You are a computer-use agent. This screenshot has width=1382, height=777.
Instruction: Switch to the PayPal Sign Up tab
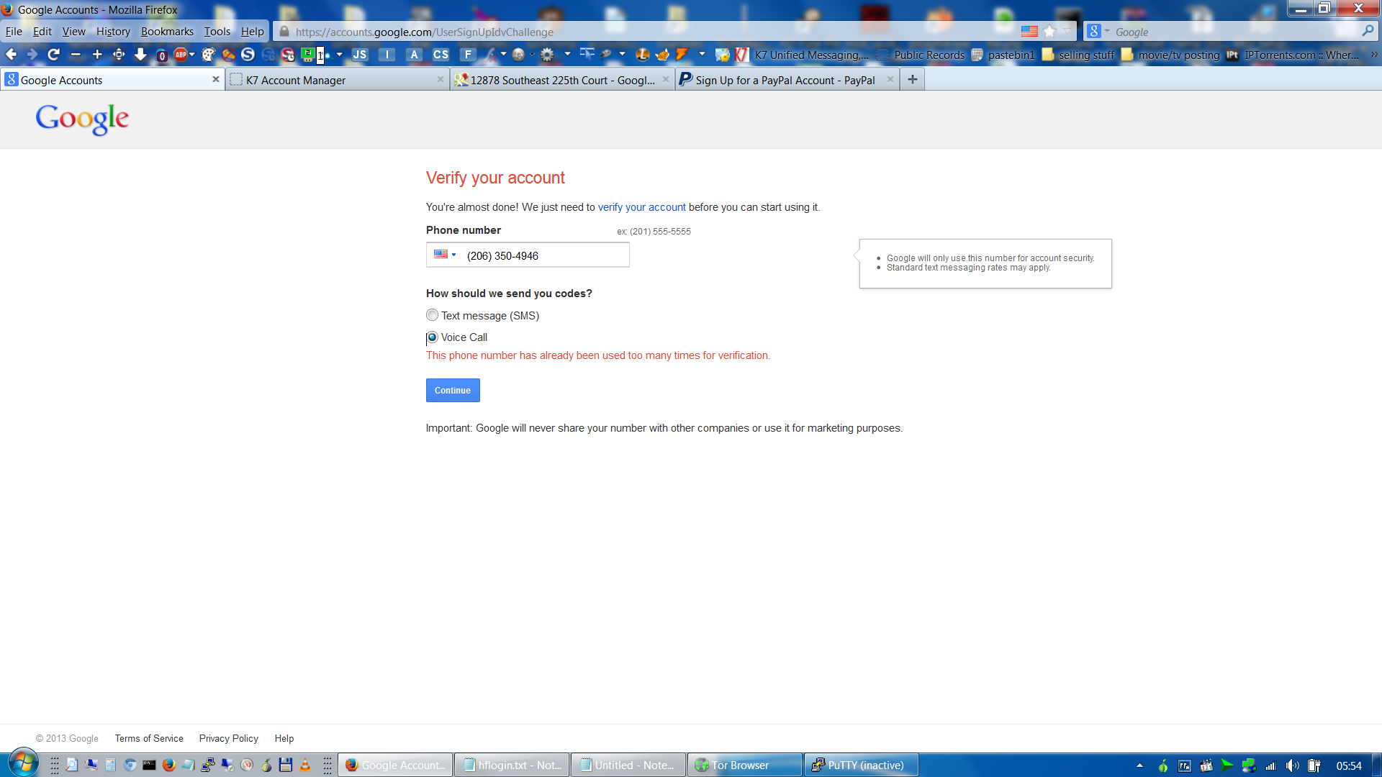(x=787, y=80)
